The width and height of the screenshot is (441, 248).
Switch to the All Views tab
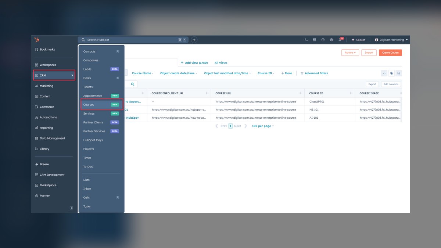221,63
